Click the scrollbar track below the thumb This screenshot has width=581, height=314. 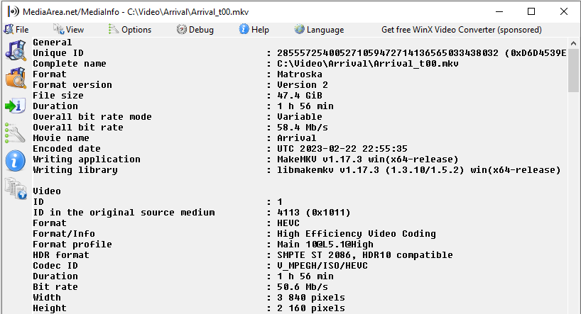(574, 213)
